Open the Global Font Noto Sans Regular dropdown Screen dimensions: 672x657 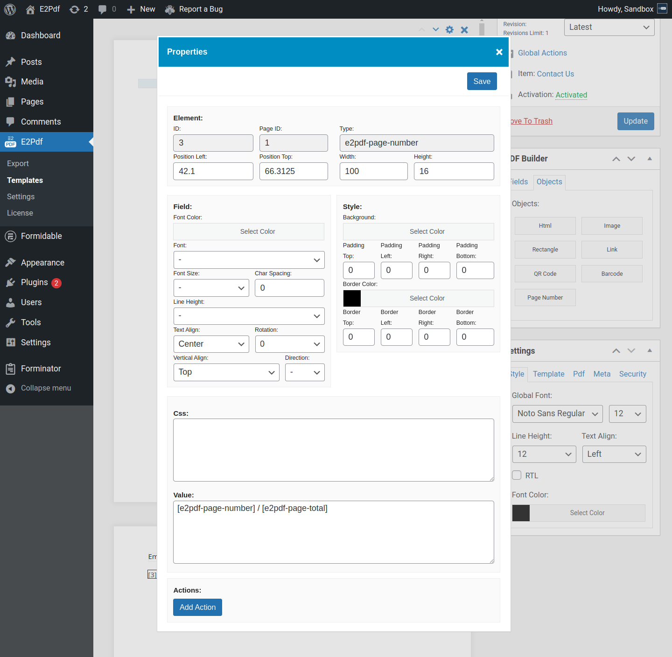coord(557,414)
